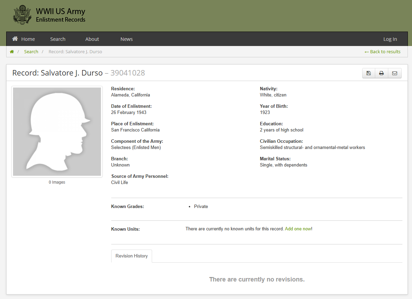Click the Add one now link

[298, 229]
